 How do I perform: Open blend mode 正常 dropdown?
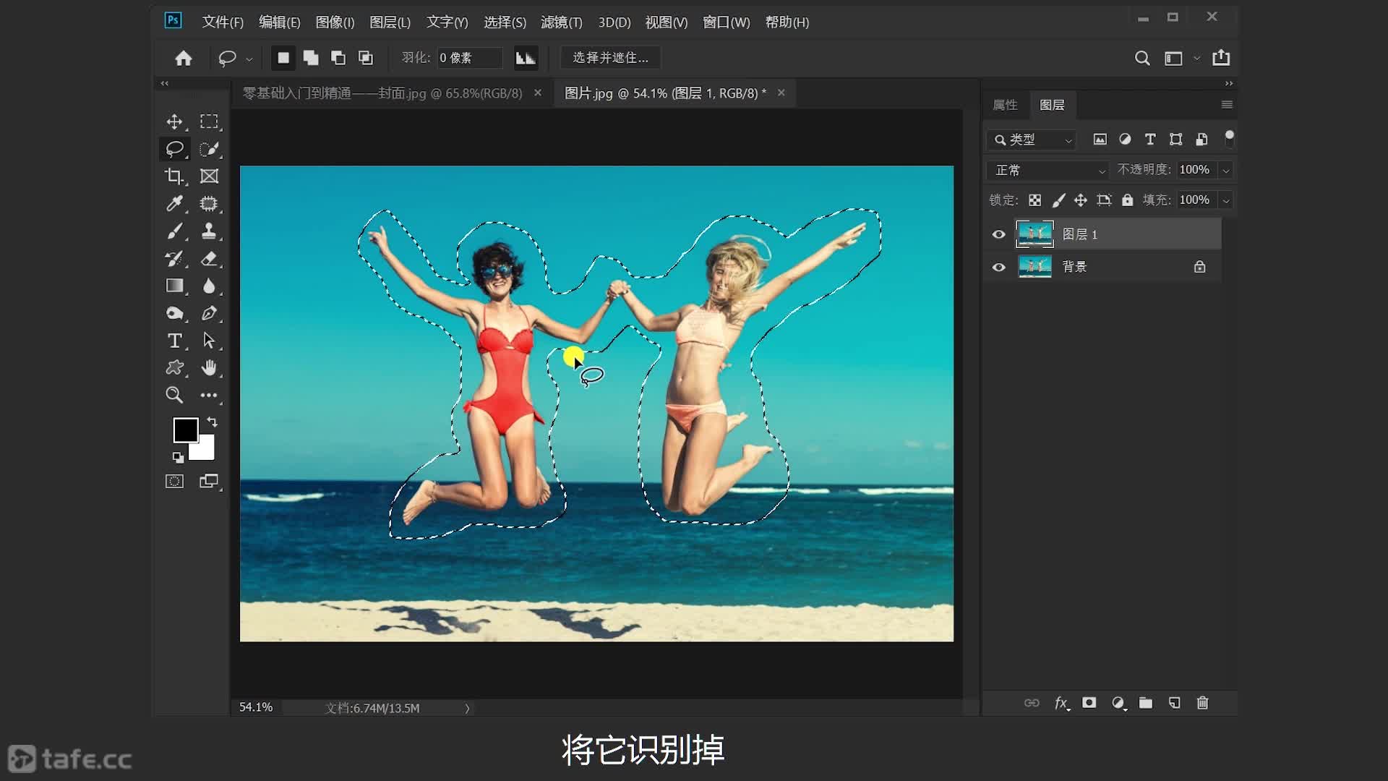pyautogui.click(x=1048, y=171)
